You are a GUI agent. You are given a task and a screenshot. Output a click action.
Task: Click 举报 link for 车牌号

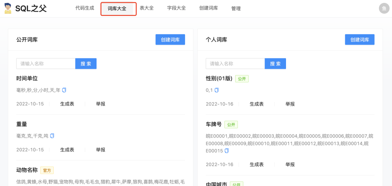(x=290, y=164)
